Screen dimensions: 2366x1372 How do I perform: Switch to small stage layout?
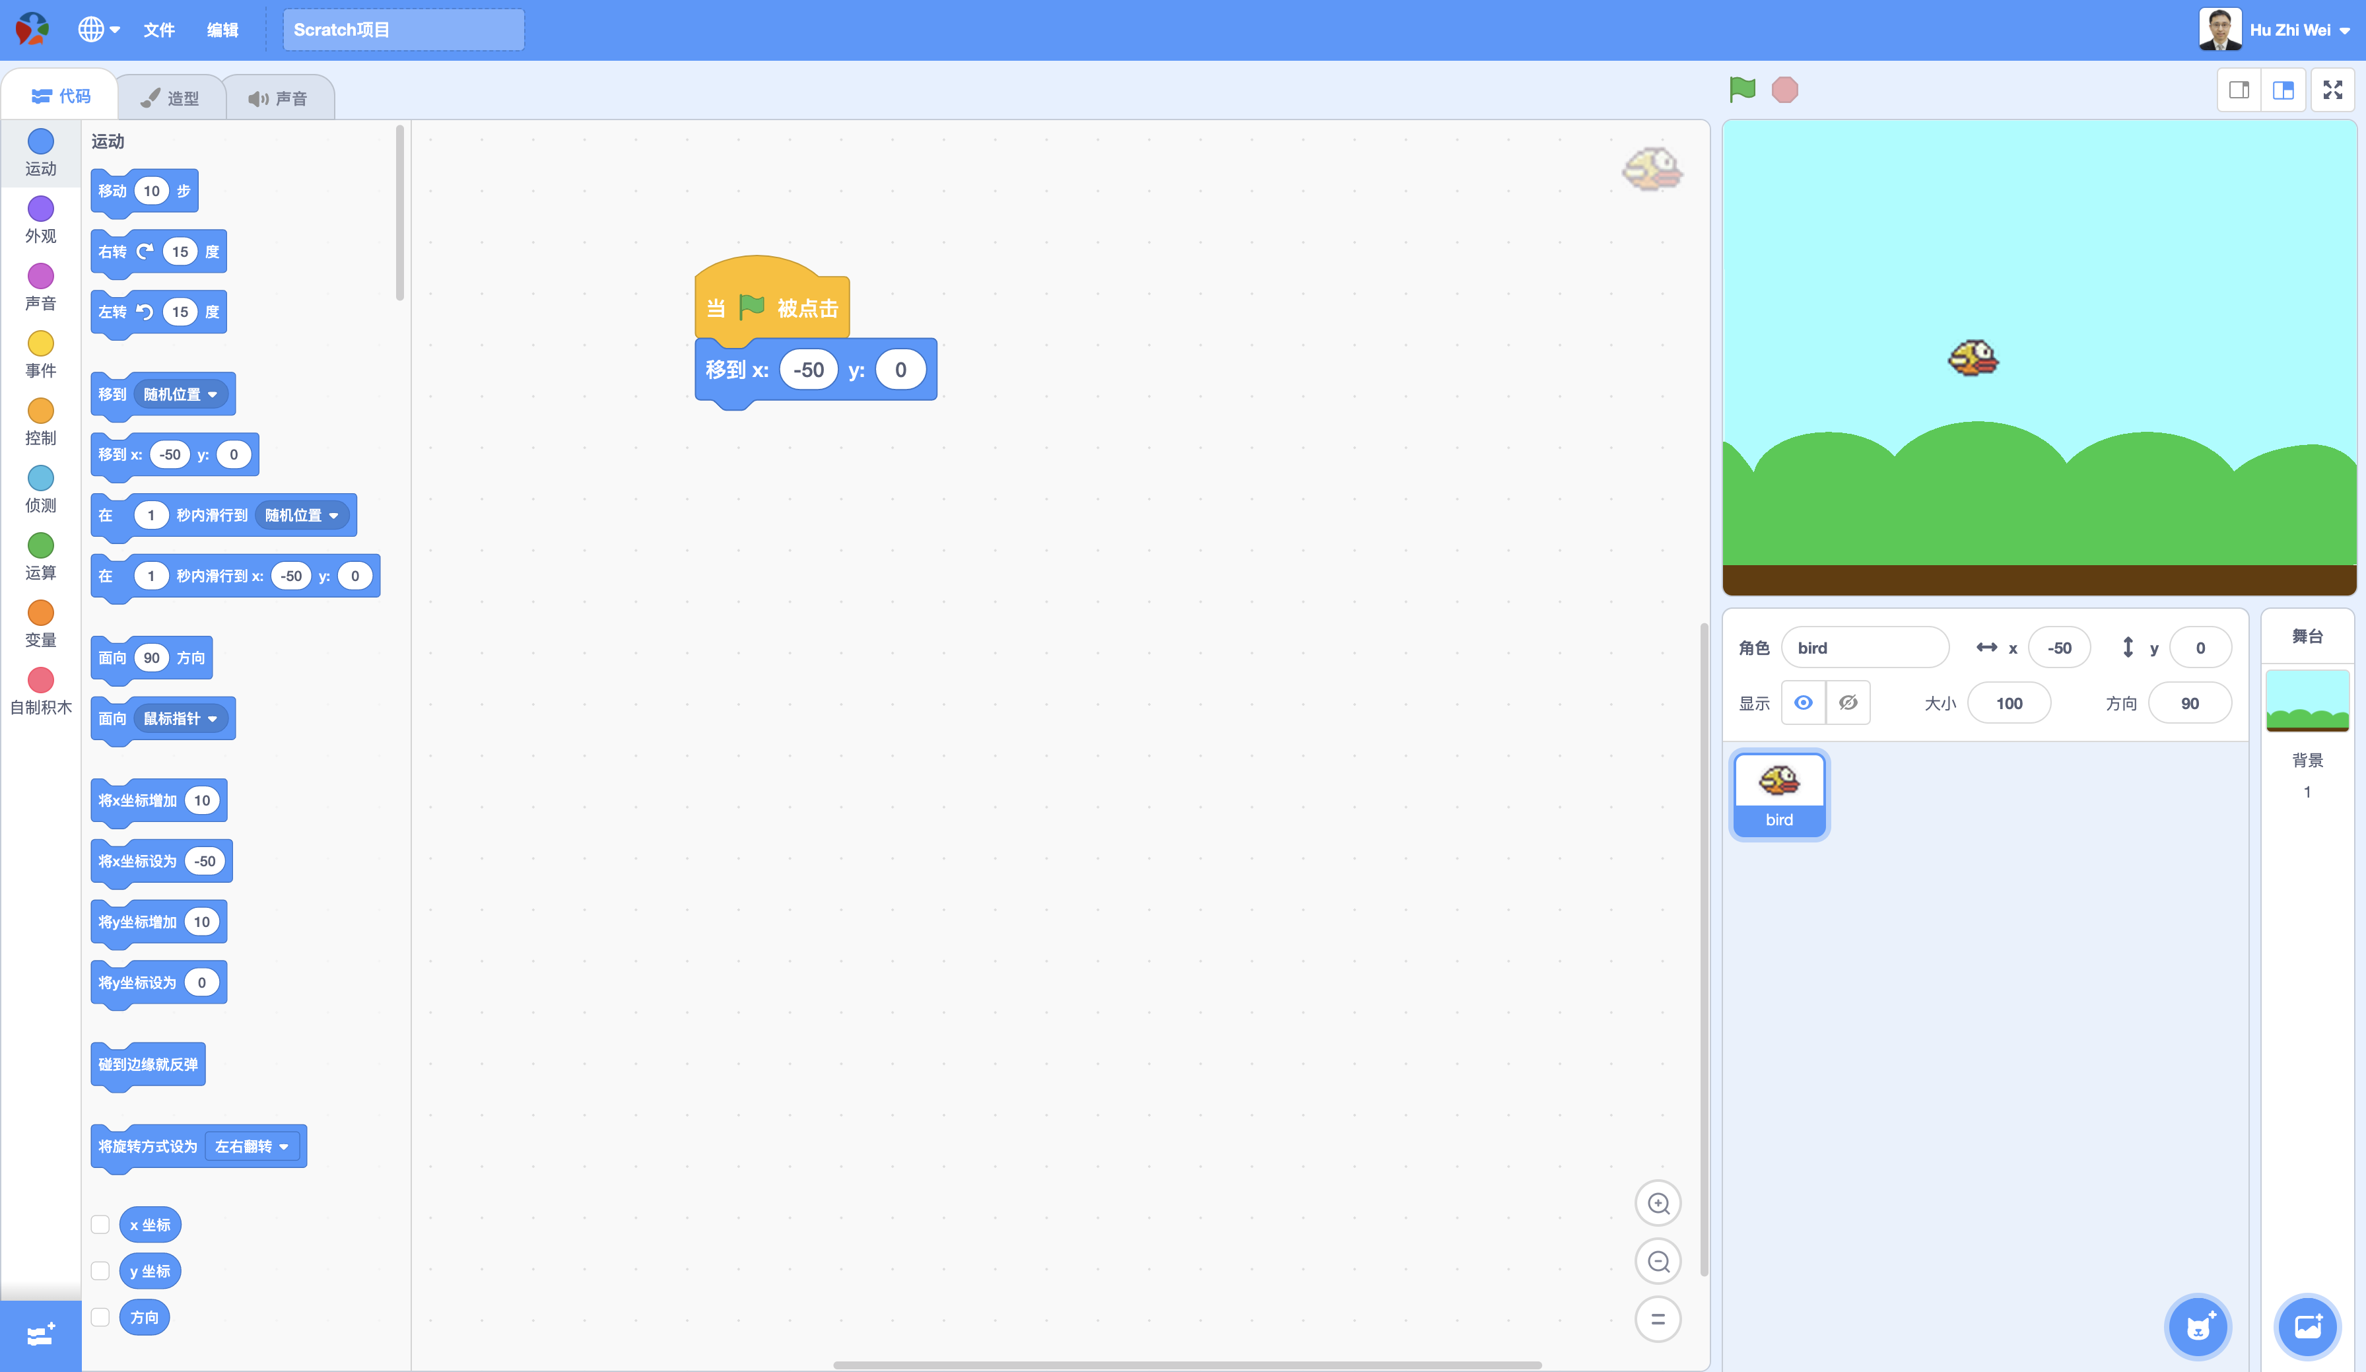pos(2239,90)
